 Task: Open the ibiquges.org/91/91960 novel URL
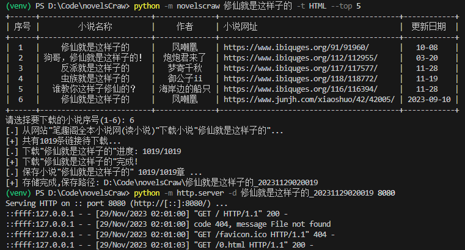point(296,48)
